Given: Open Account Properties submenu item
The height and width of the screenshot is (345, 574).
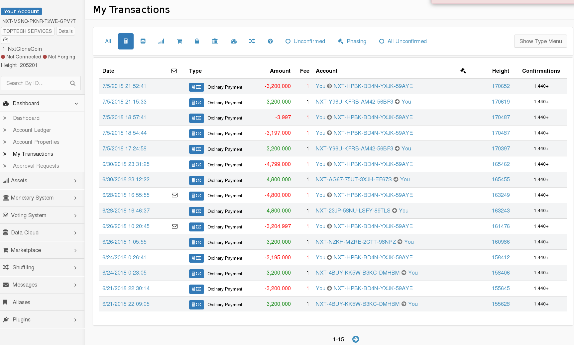Looking at the screenshot, I should tap(36, 142).
